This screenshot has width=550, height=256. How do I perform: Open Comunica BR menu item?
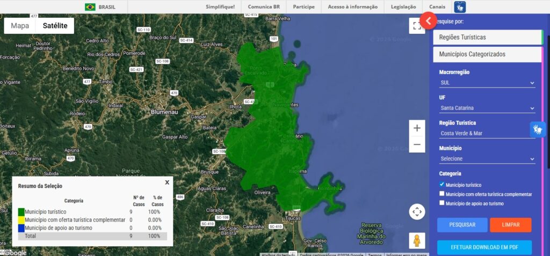click(x=264, y=6)
